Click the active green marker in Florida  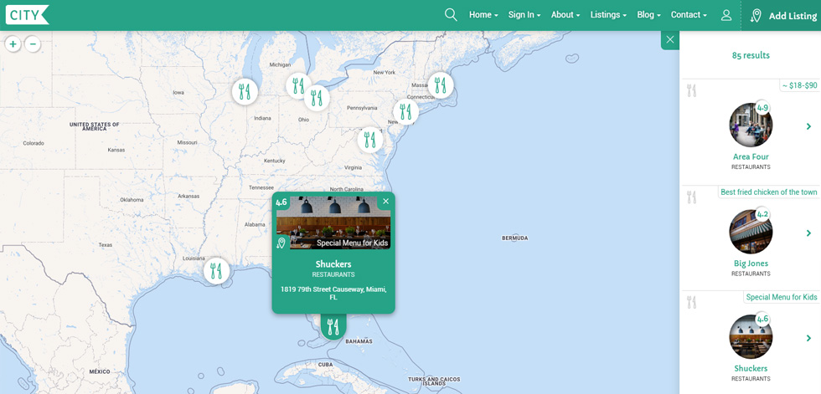[x=333, y=327]
